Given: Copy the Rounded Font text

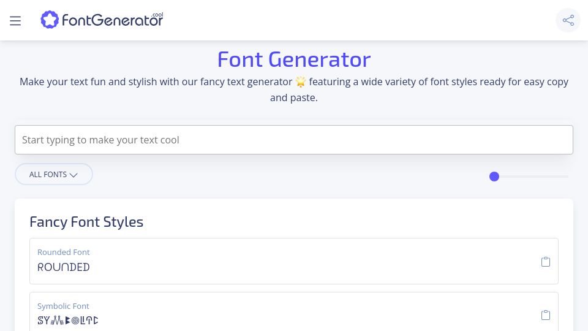Looking at the screenshot, I should coord(546,262).
